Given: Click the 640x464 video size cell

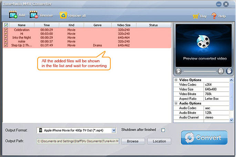Looking at the screenshot, I should tap(124, 38).
